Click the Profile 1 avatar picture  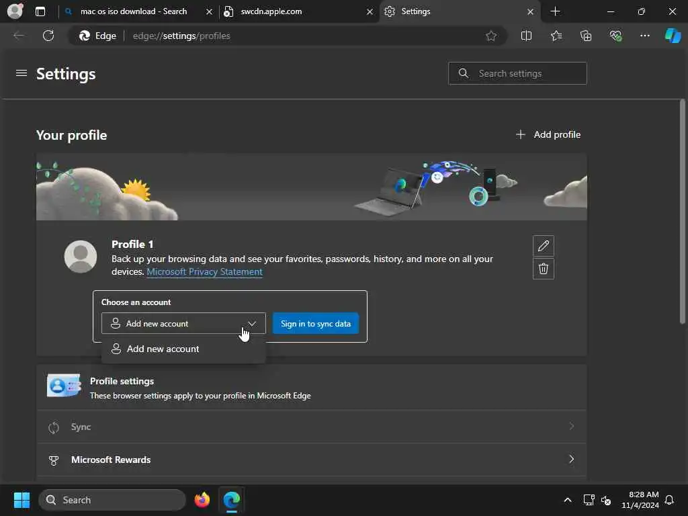point(81,257)
